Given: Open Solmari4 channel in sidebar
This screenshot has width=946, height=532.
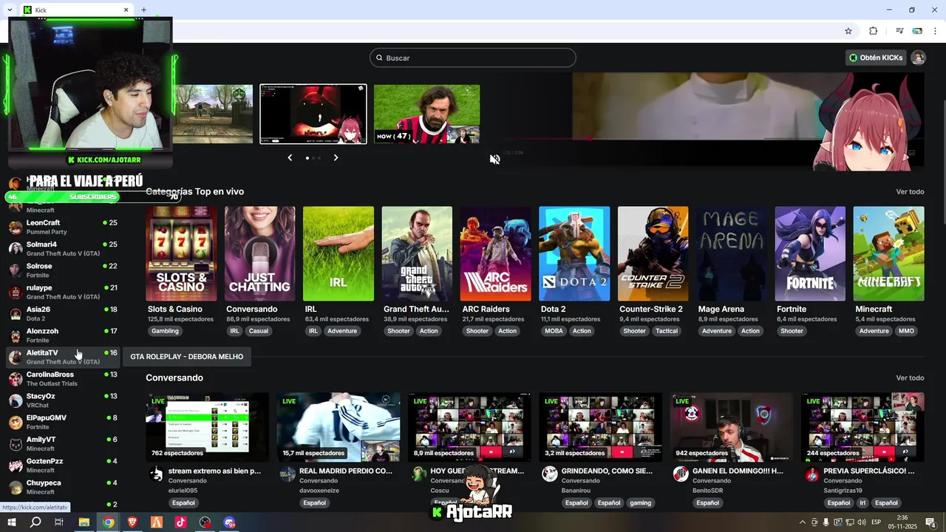Looking at the screenshot, I should pyautogui.click(x=63, y=248).
